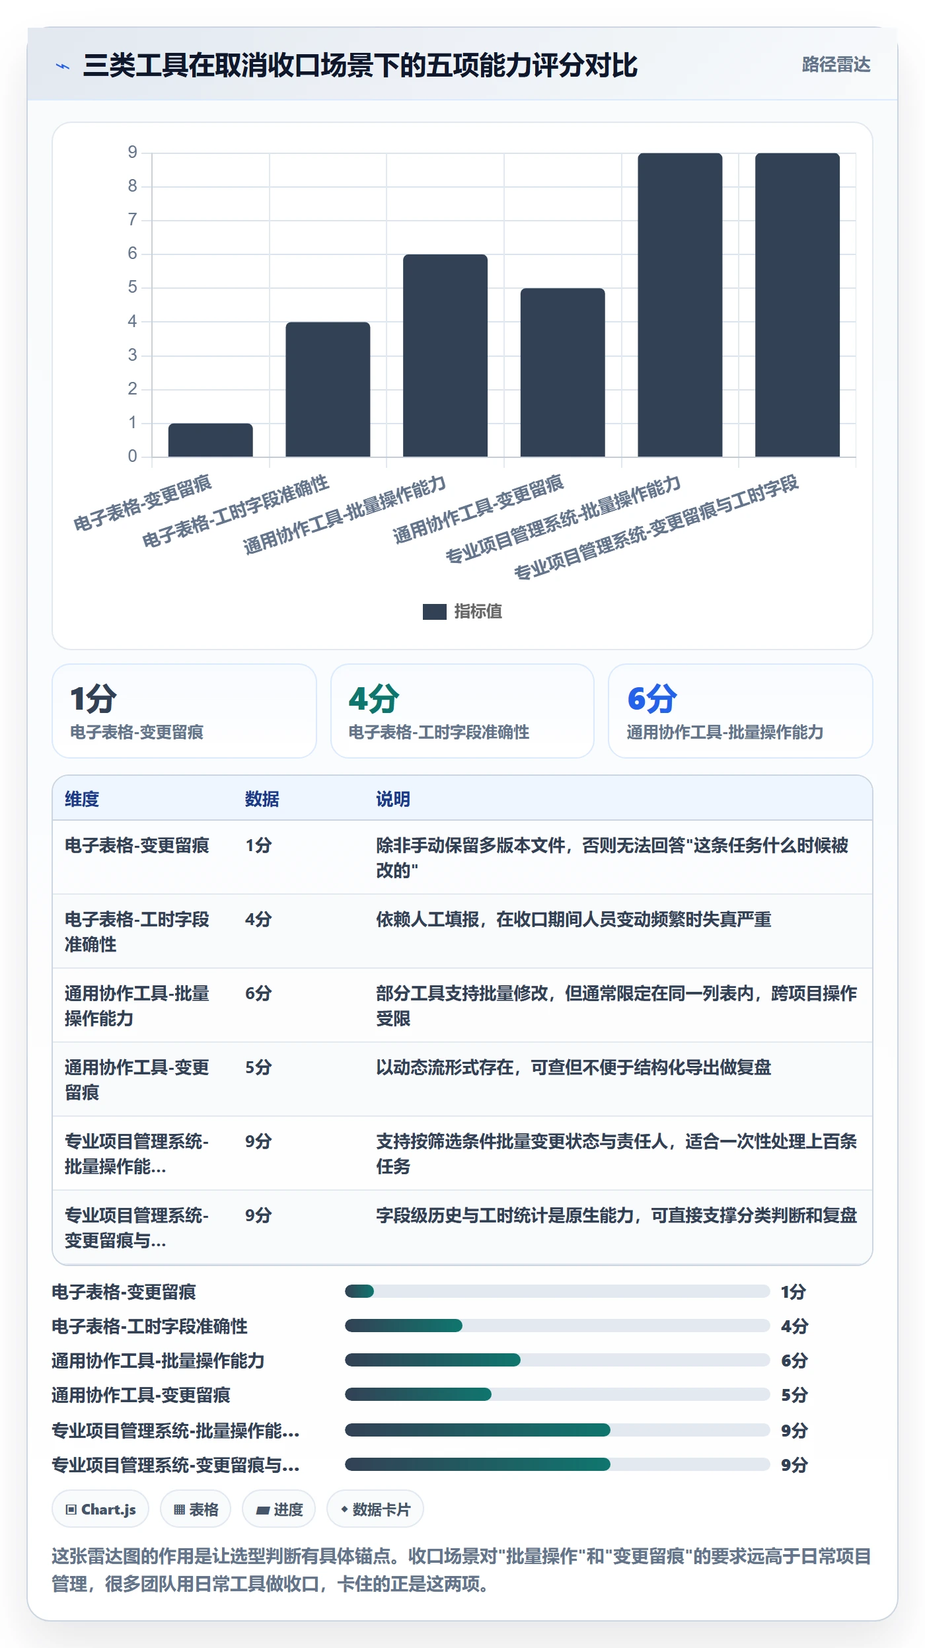Screen dimensions: 925x1648
Task: Click the 表格 chip
Action: 196,1509
